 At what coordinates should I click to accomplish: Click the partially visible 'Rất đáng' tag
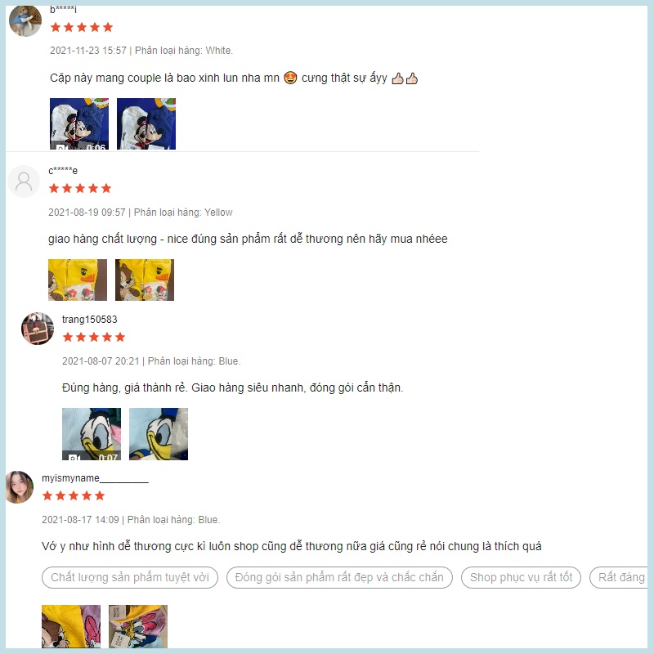tap(619, 578)
